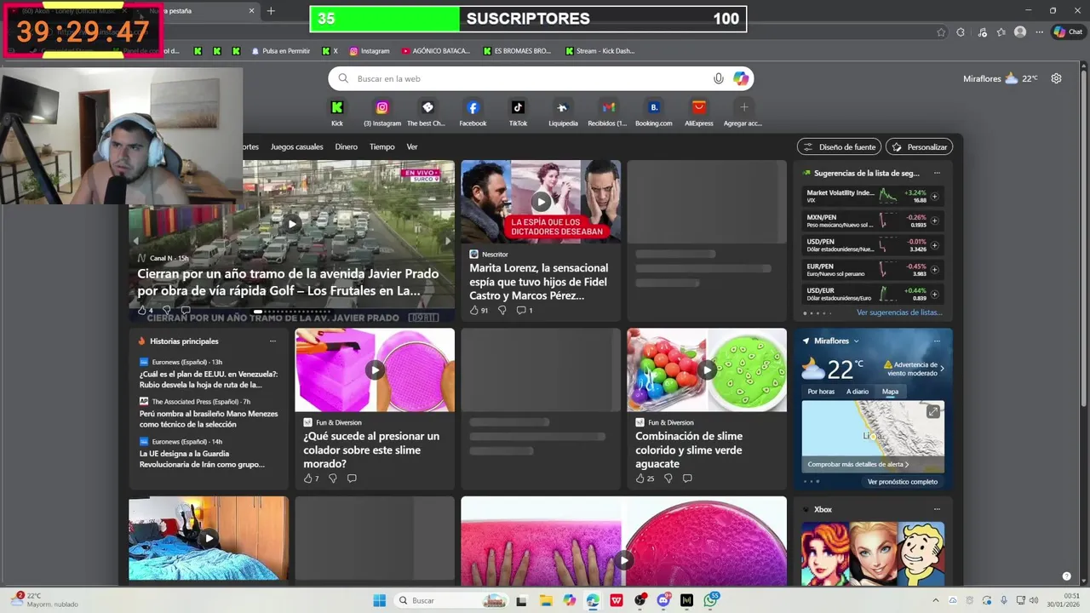The image size is (1090, 613).
Task: Expand the Miraflores location dropdown
Action: tap(856, 341)
